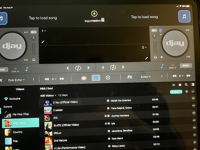Lengthen the left deck loop
200x150 pixels.
point(88,68)
